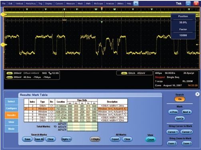The width and height of the screenshot is (201, 150).
Task: Clear the Search Marks
Action: coord(50,139)
